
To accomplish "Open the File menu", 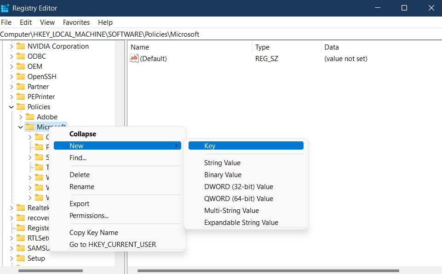I will pyautogui.click(x=6, y=22).
